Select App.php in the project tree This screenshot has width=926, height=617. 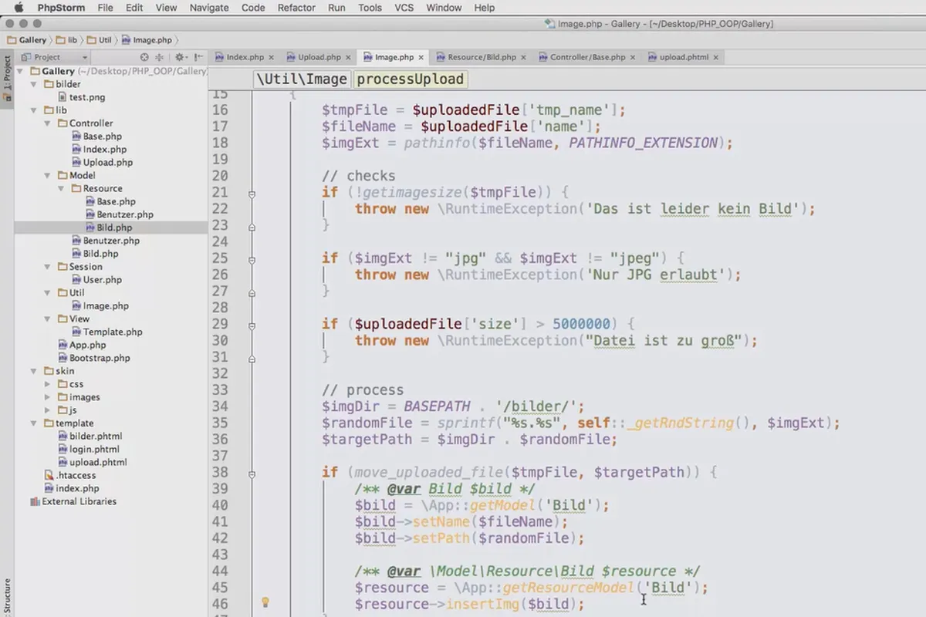coord(88,345)
